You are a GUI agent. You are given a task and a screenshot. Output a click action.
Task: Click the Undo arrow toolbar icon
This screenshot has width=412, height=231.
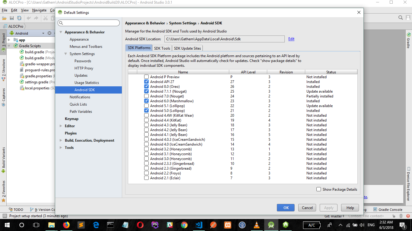tap(29, 18)
